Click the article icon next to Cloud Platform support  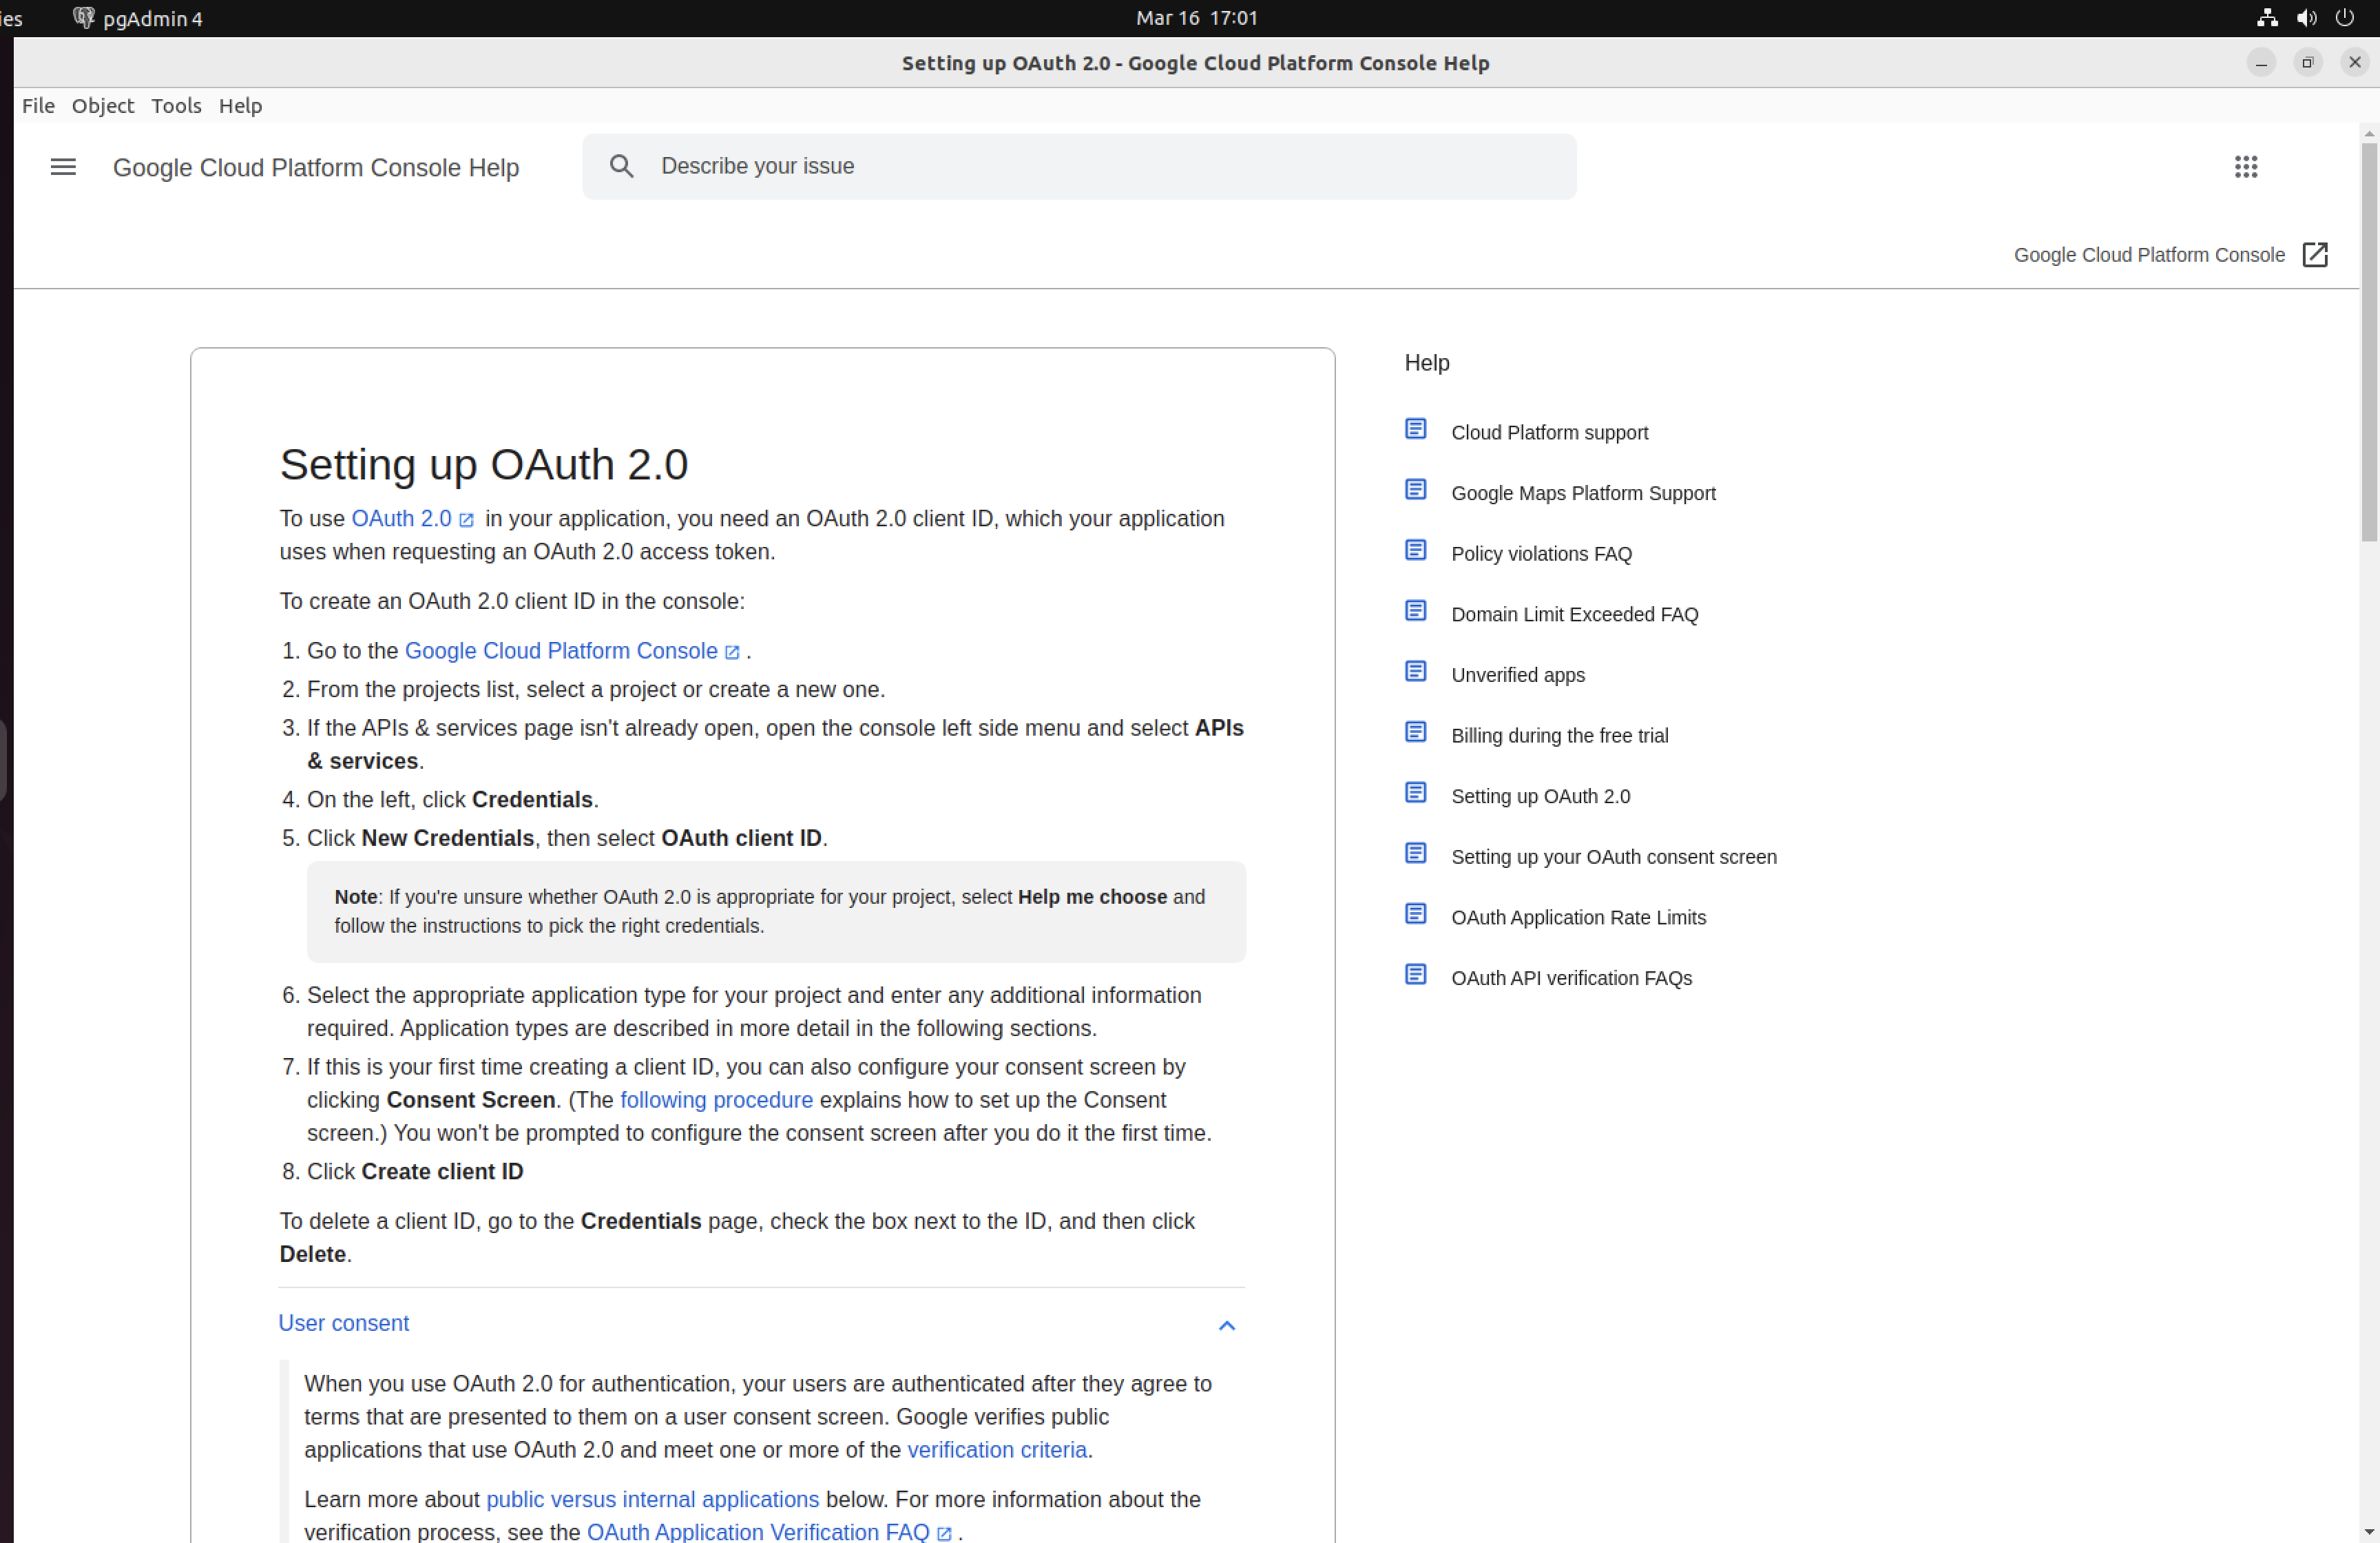(x=1416, y=428)
